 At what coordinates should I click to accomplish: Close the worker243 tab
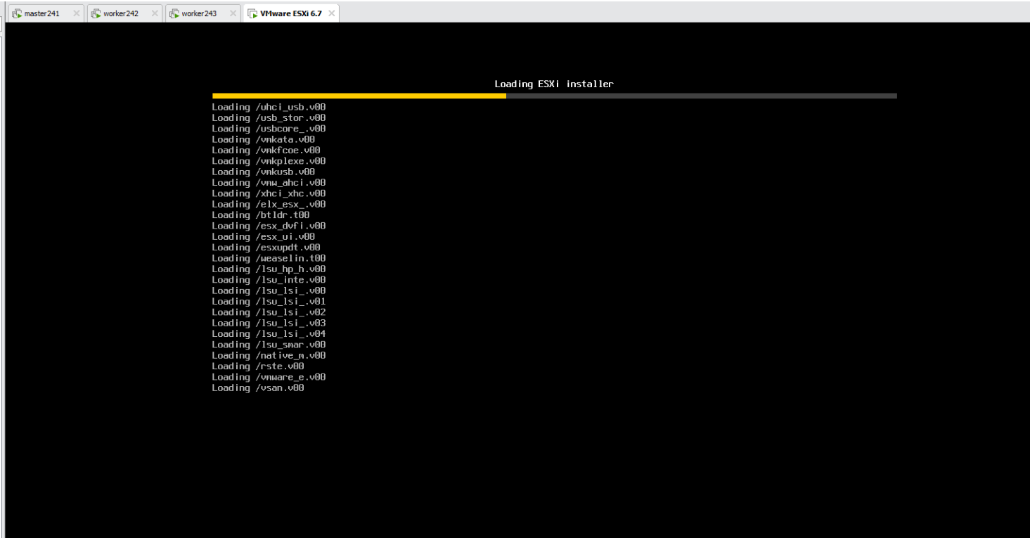(x=233, y=13)
